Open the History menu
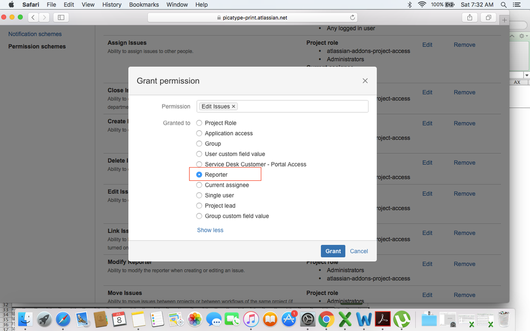The height and width of the screenshot is (331, 530). point(112,5)
